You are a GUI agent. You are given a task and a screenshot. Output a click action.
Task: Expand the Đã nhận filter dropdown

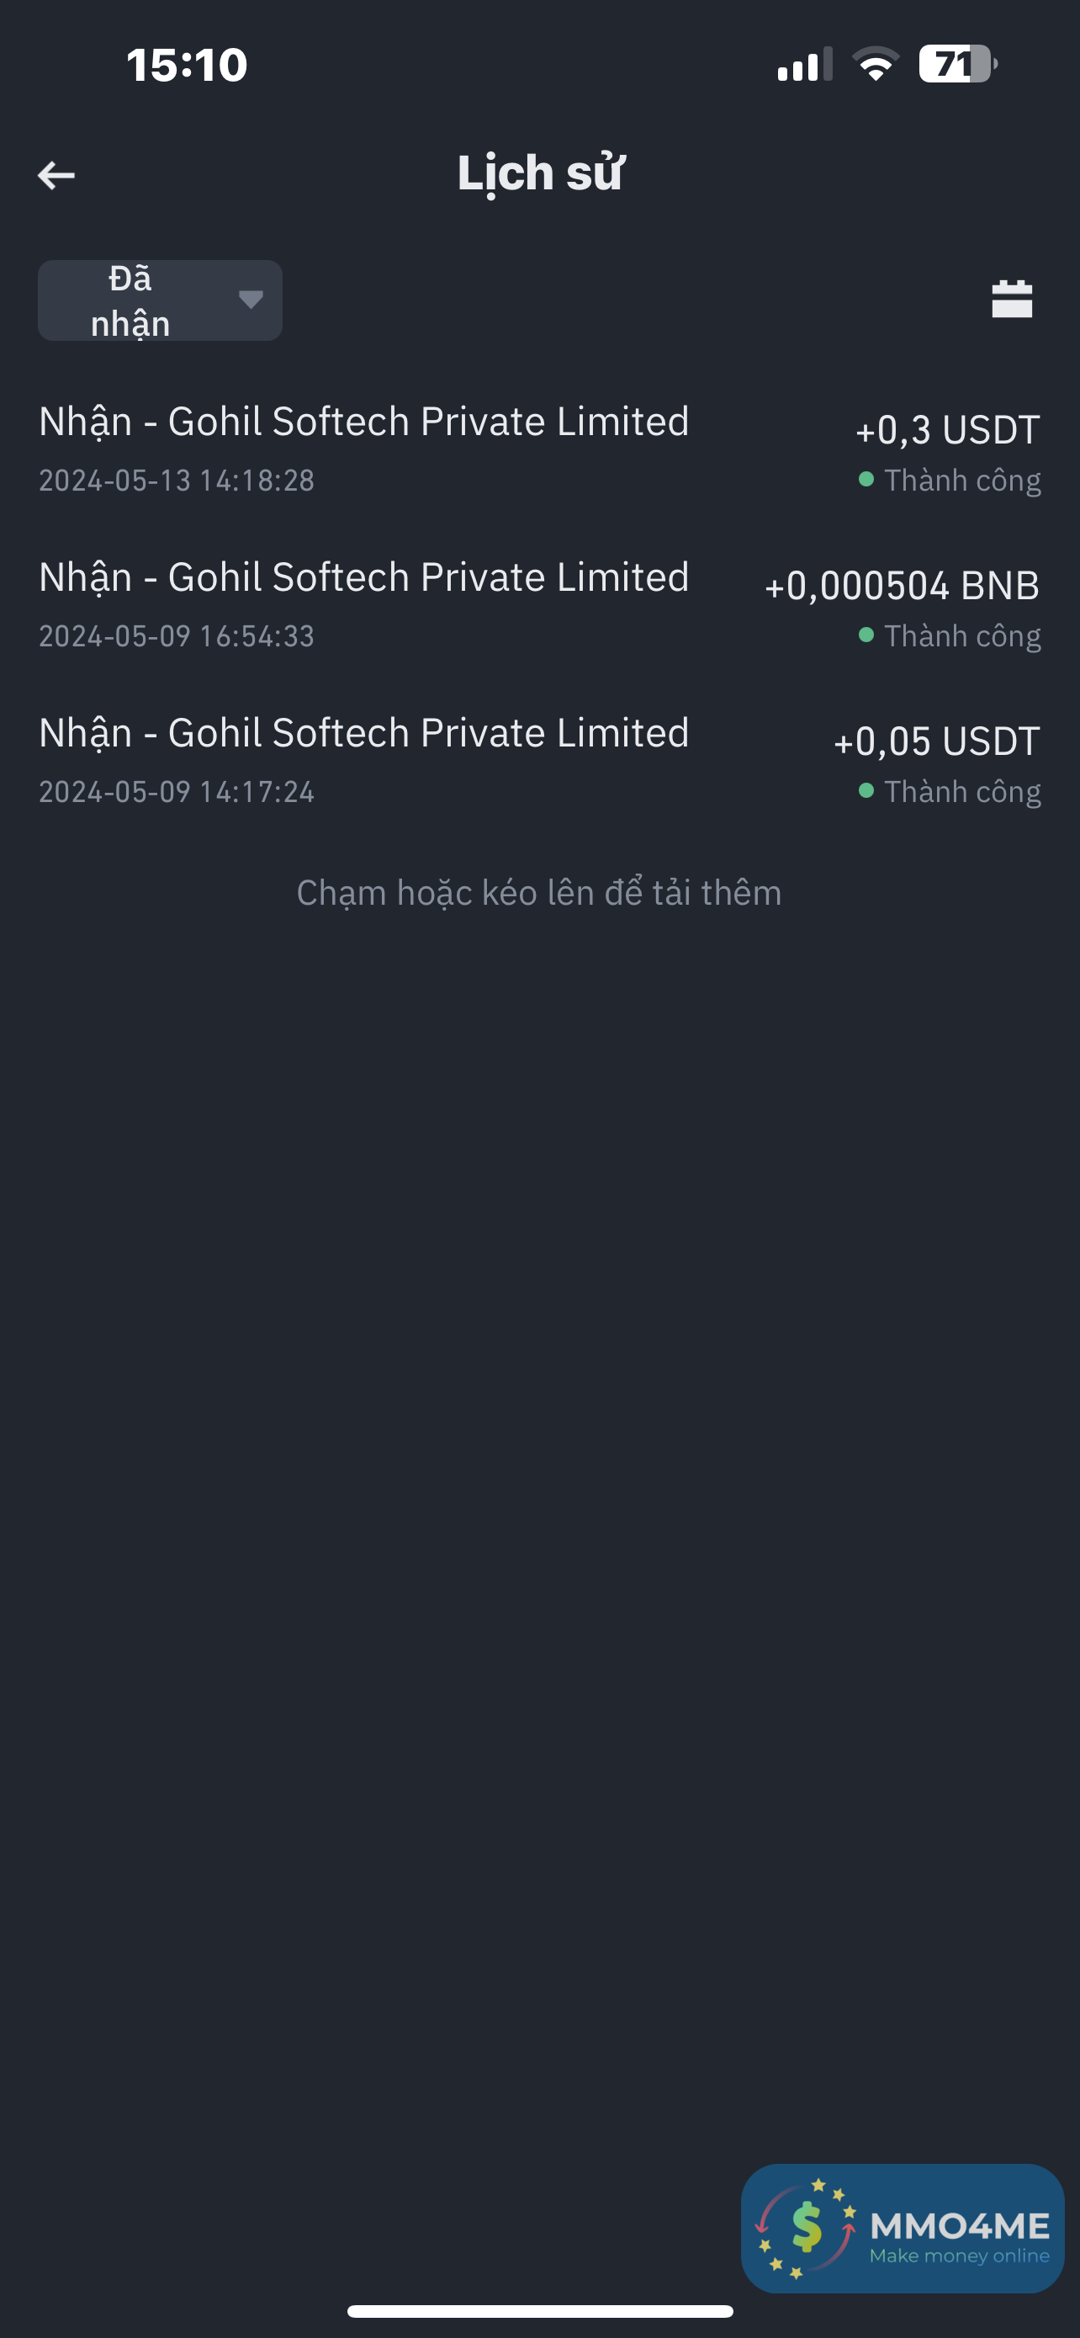tap(160, 300)
